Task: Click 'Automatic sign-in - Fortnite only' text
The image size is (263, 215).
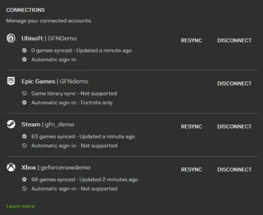Action: (x=72, y=103)
